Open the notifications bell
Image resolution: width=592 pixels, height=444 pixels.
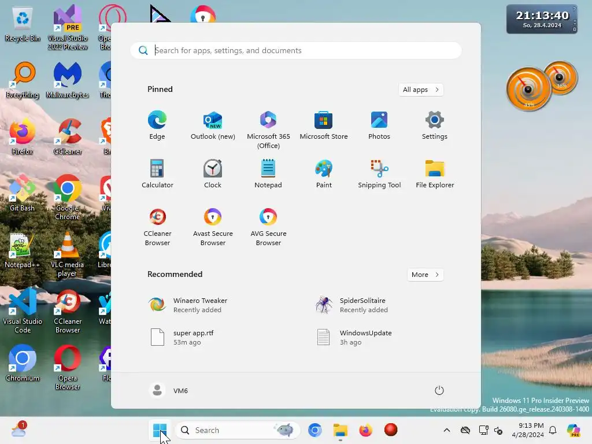pos(553,430)
